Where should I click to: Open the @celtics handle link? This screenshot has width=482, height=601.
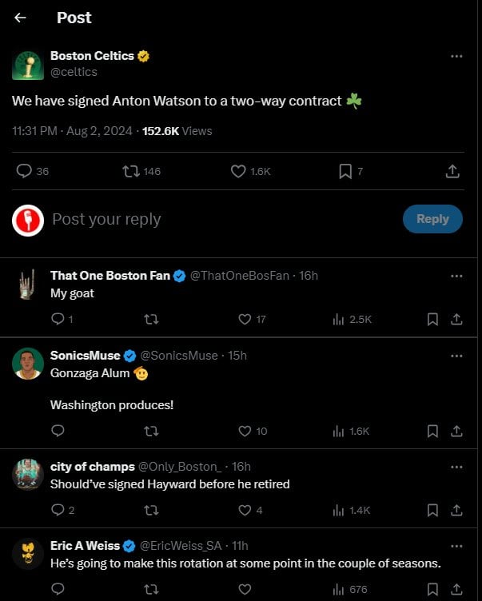74,72
